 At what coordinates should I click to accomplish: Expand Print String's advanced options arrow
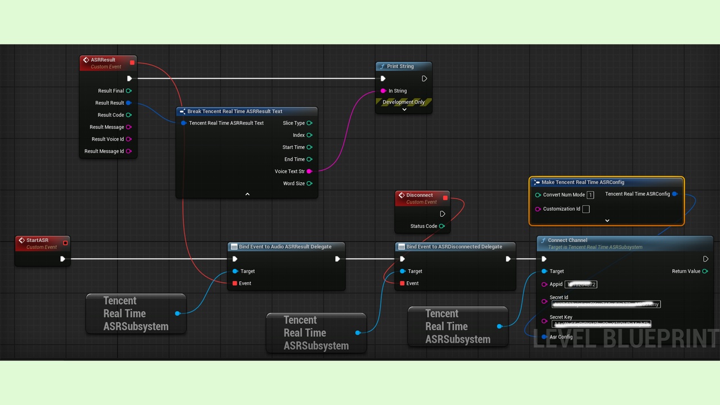click(x=404, y=110)
